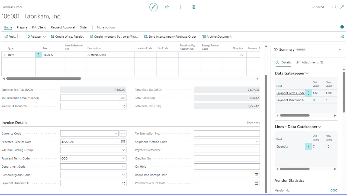Switch to the Attachments (1) tab
The image size is (347, 195).
(310, 62)
